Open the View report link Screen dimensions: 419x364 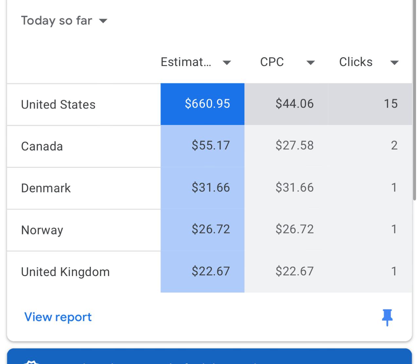click(58, 317)
